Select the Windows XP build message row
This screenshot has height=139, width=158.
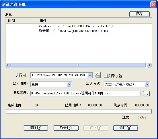[x=79, y=26]
